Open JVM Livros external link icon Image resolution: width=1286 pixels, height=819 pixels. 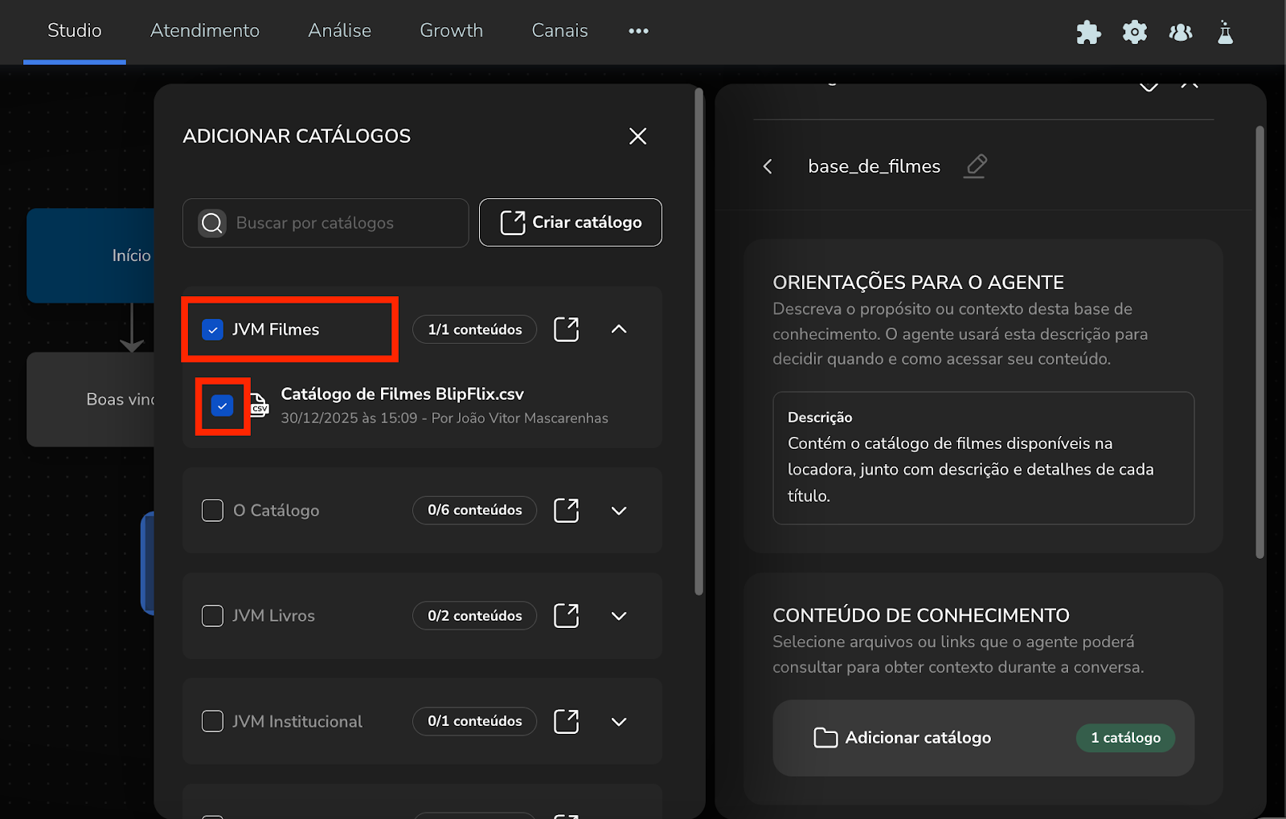566,616
